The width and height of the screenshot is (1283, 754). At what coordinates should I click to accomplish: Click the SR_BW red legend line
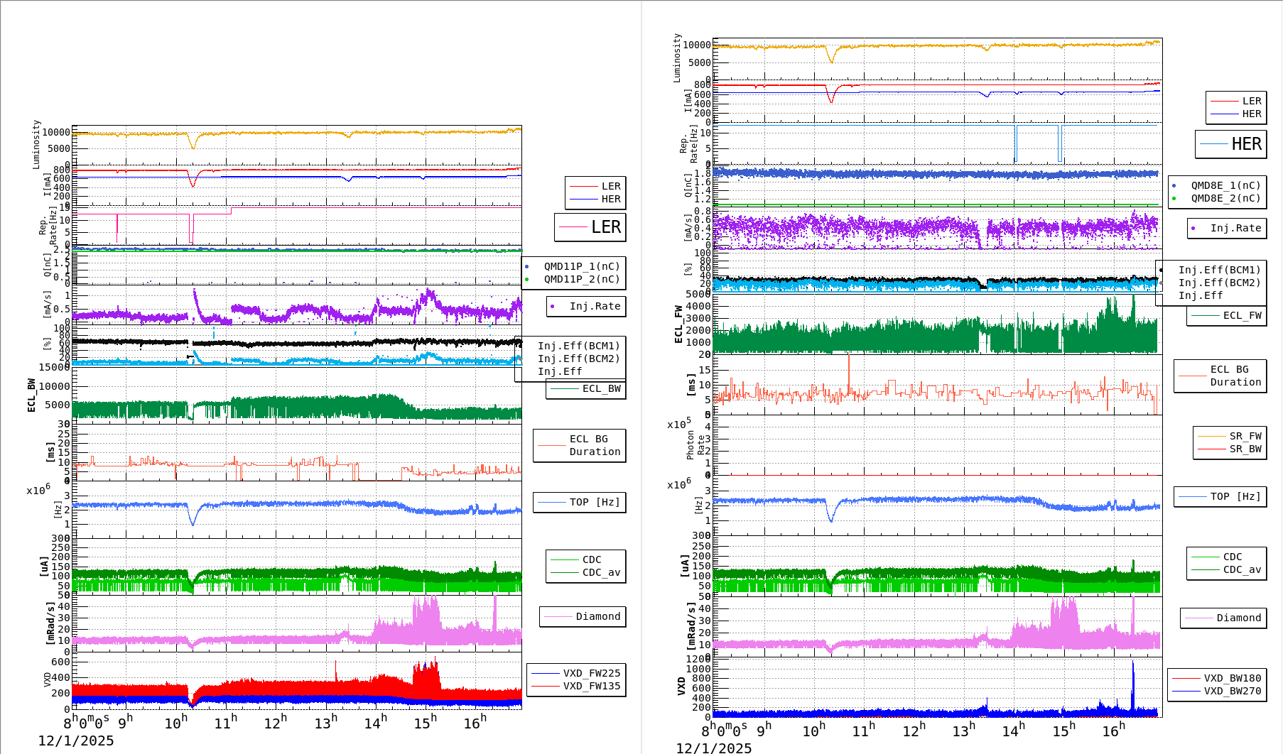[x=1211, y=449]
